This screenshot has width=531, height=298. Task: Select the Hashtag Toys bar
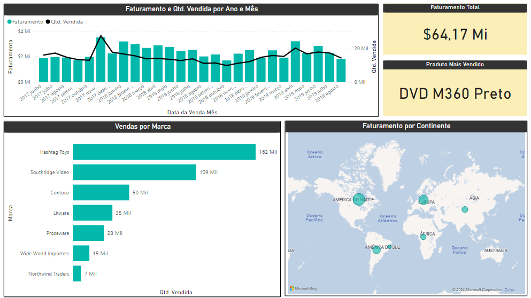point(164,152)
